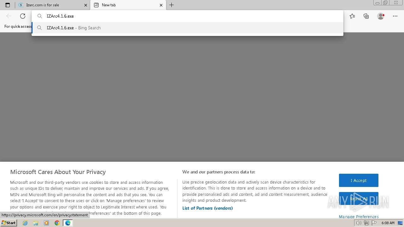Open File Explorer from taskbar

point(36,223)
